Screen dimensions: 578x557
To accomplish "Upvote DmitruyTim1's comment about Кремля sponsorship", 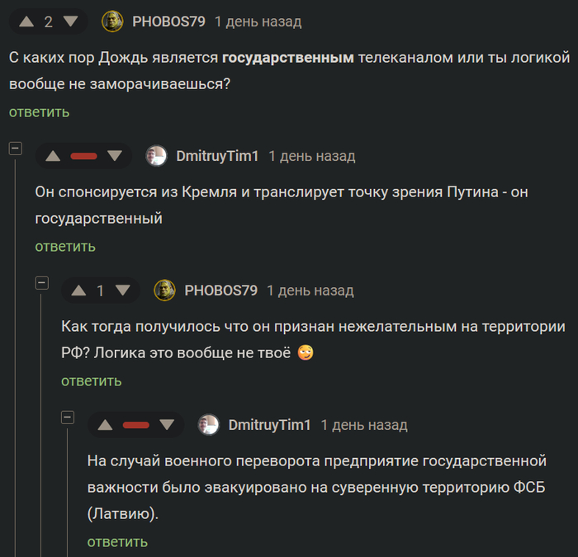I will pyautogui.click(x=53, y=156).
